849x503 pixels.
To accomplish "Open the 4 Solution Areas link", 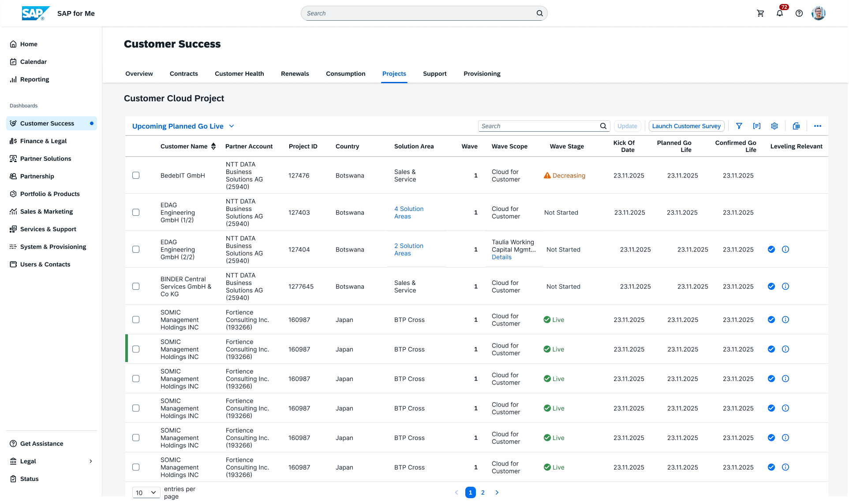I will [409, 212].
